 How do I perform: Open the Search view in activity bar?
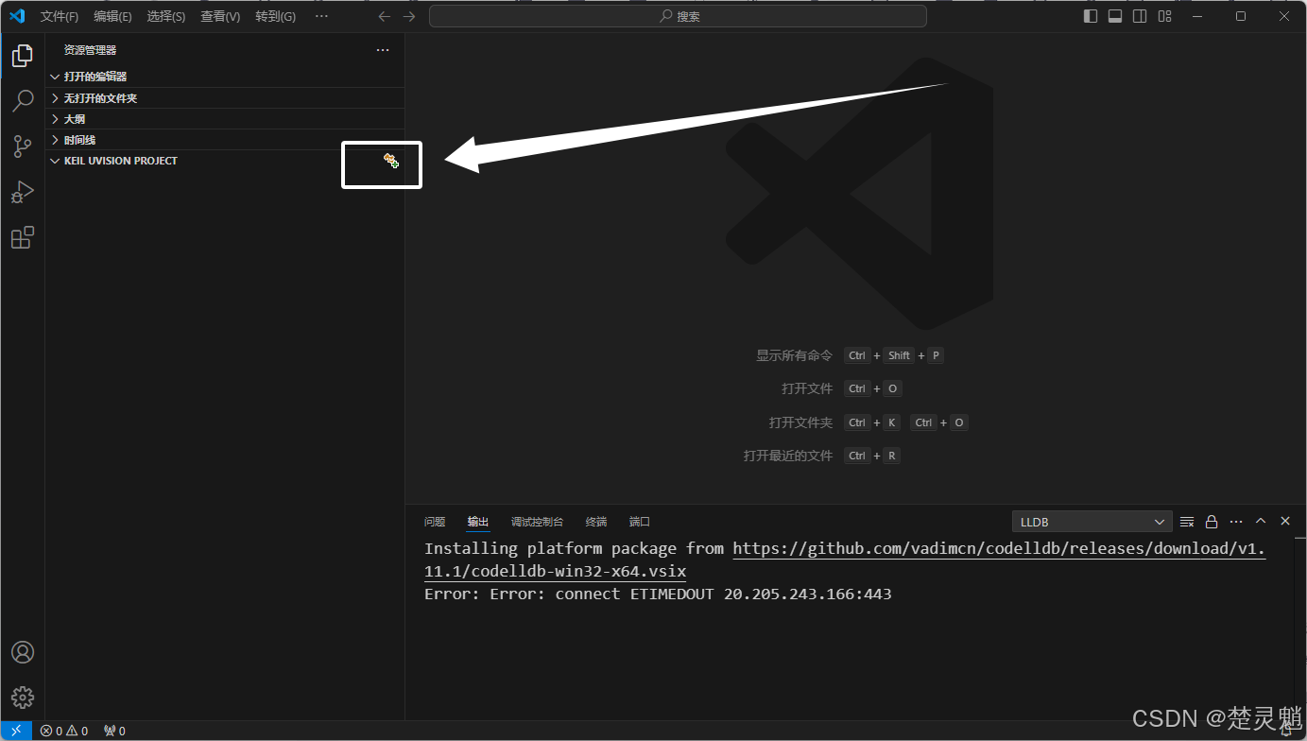23,100
